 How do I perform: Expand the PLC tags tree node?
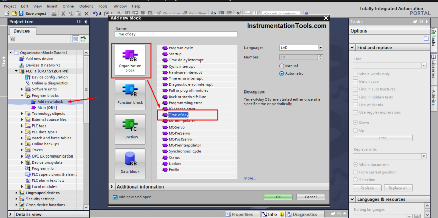(22, 126)
